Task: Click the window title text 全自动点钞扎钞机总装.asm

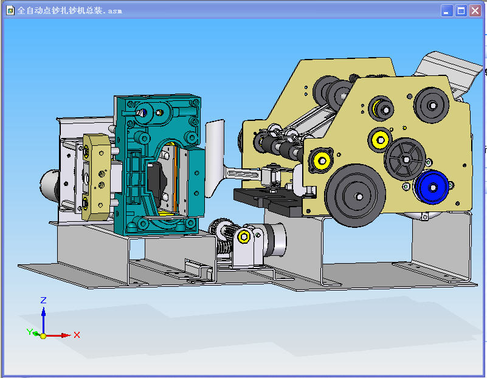Action: point(69,10)
